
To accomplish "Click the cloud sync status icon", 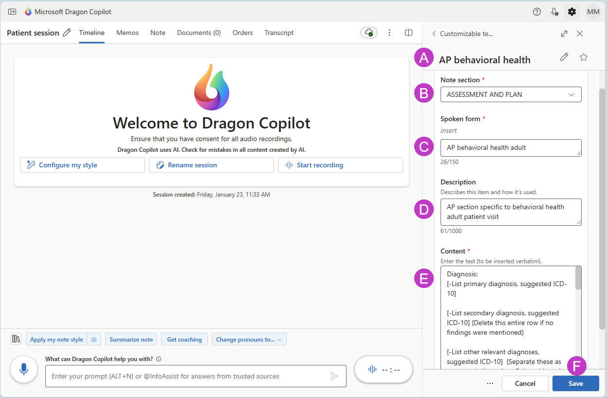I will point(369,33).
